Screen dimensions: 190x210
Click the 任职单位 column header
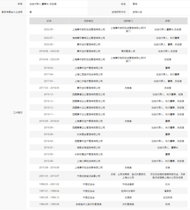[x=89, y=21]
